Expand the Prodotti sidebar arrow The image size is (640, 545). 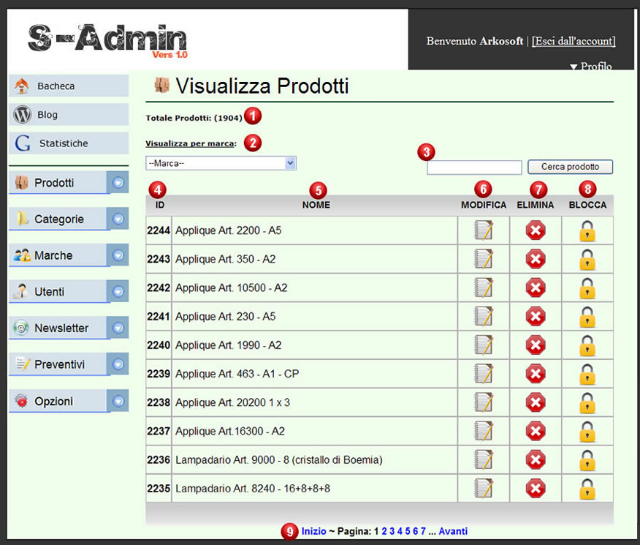tap(118, 183)
